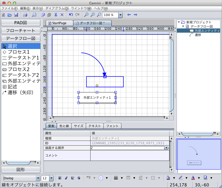Reset zoom to actual size
Viewport: 222px width, 188px height.
click(86, 15)
